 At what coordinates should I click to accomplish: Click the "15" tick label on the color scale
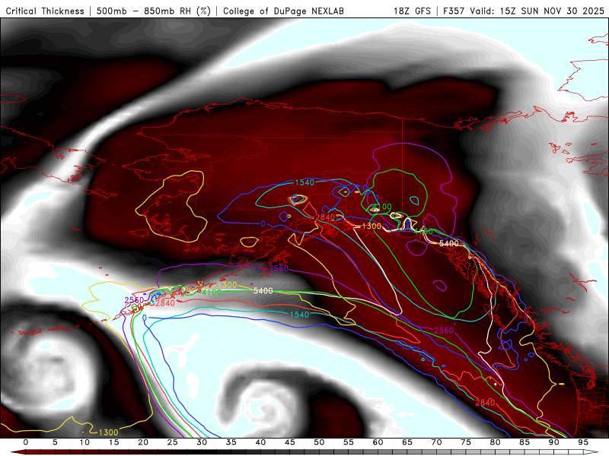point(113,442)
